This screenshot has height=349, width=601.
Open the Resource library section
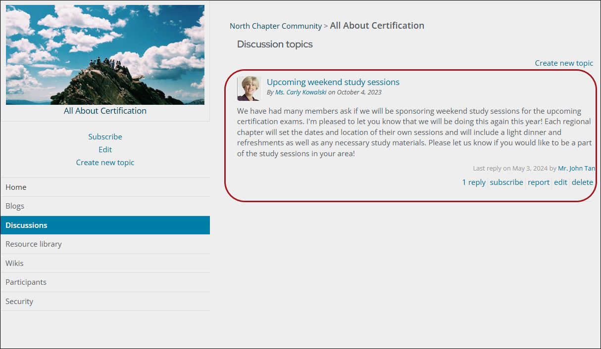pyautogui.click(x=105, y=244)
